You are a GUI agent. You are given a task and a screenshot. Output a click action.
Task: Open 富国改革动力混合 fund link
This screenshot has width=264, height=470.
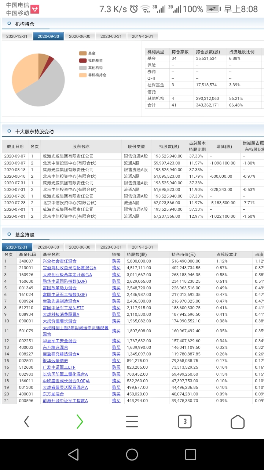pos(60,288)
